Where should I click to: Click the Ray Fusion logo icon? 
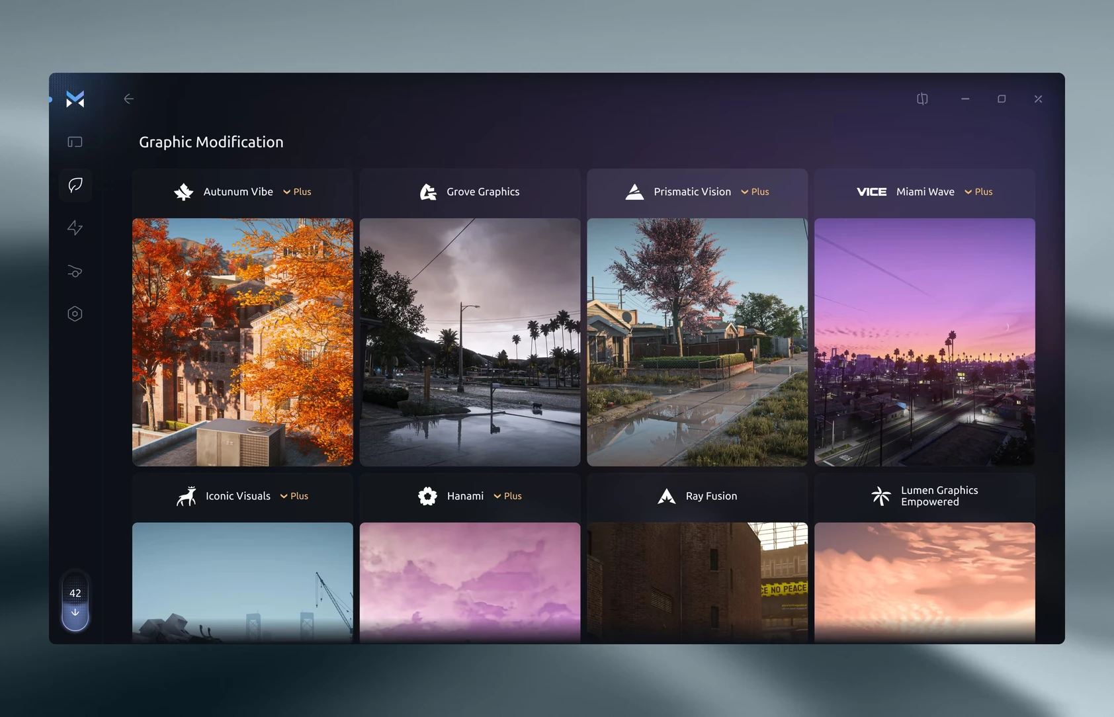[x=667, y=496]
